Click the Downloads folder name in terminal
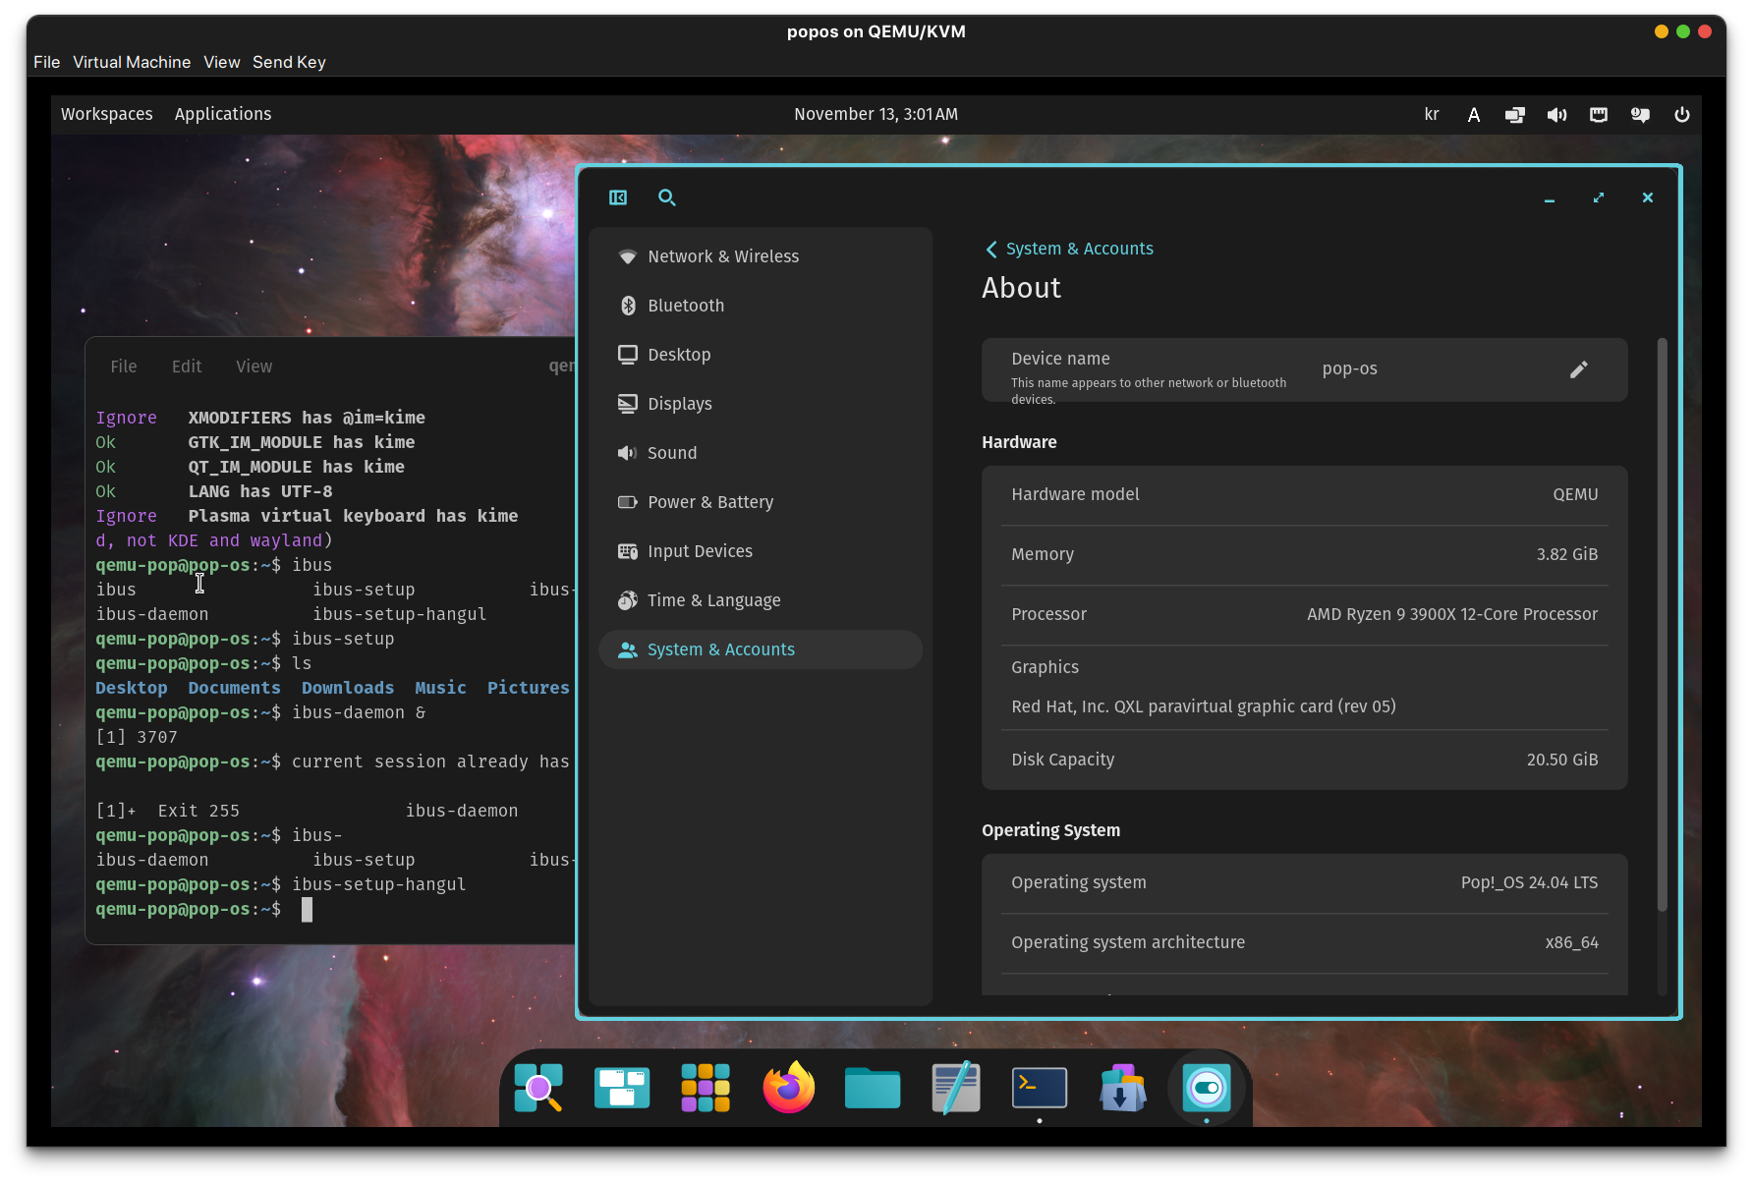The width and height of the screenshot is (1753, 1185). click(348, 688)
